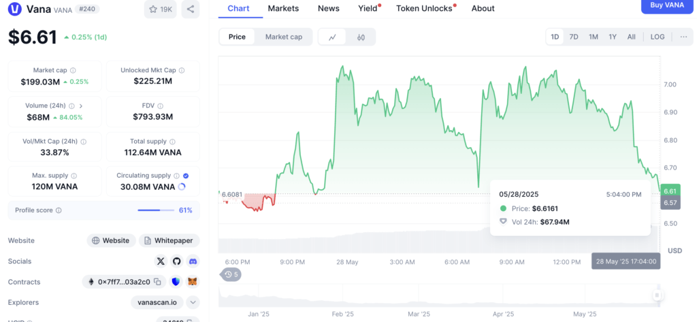Select the 7D time range

(x=574, y=37)
